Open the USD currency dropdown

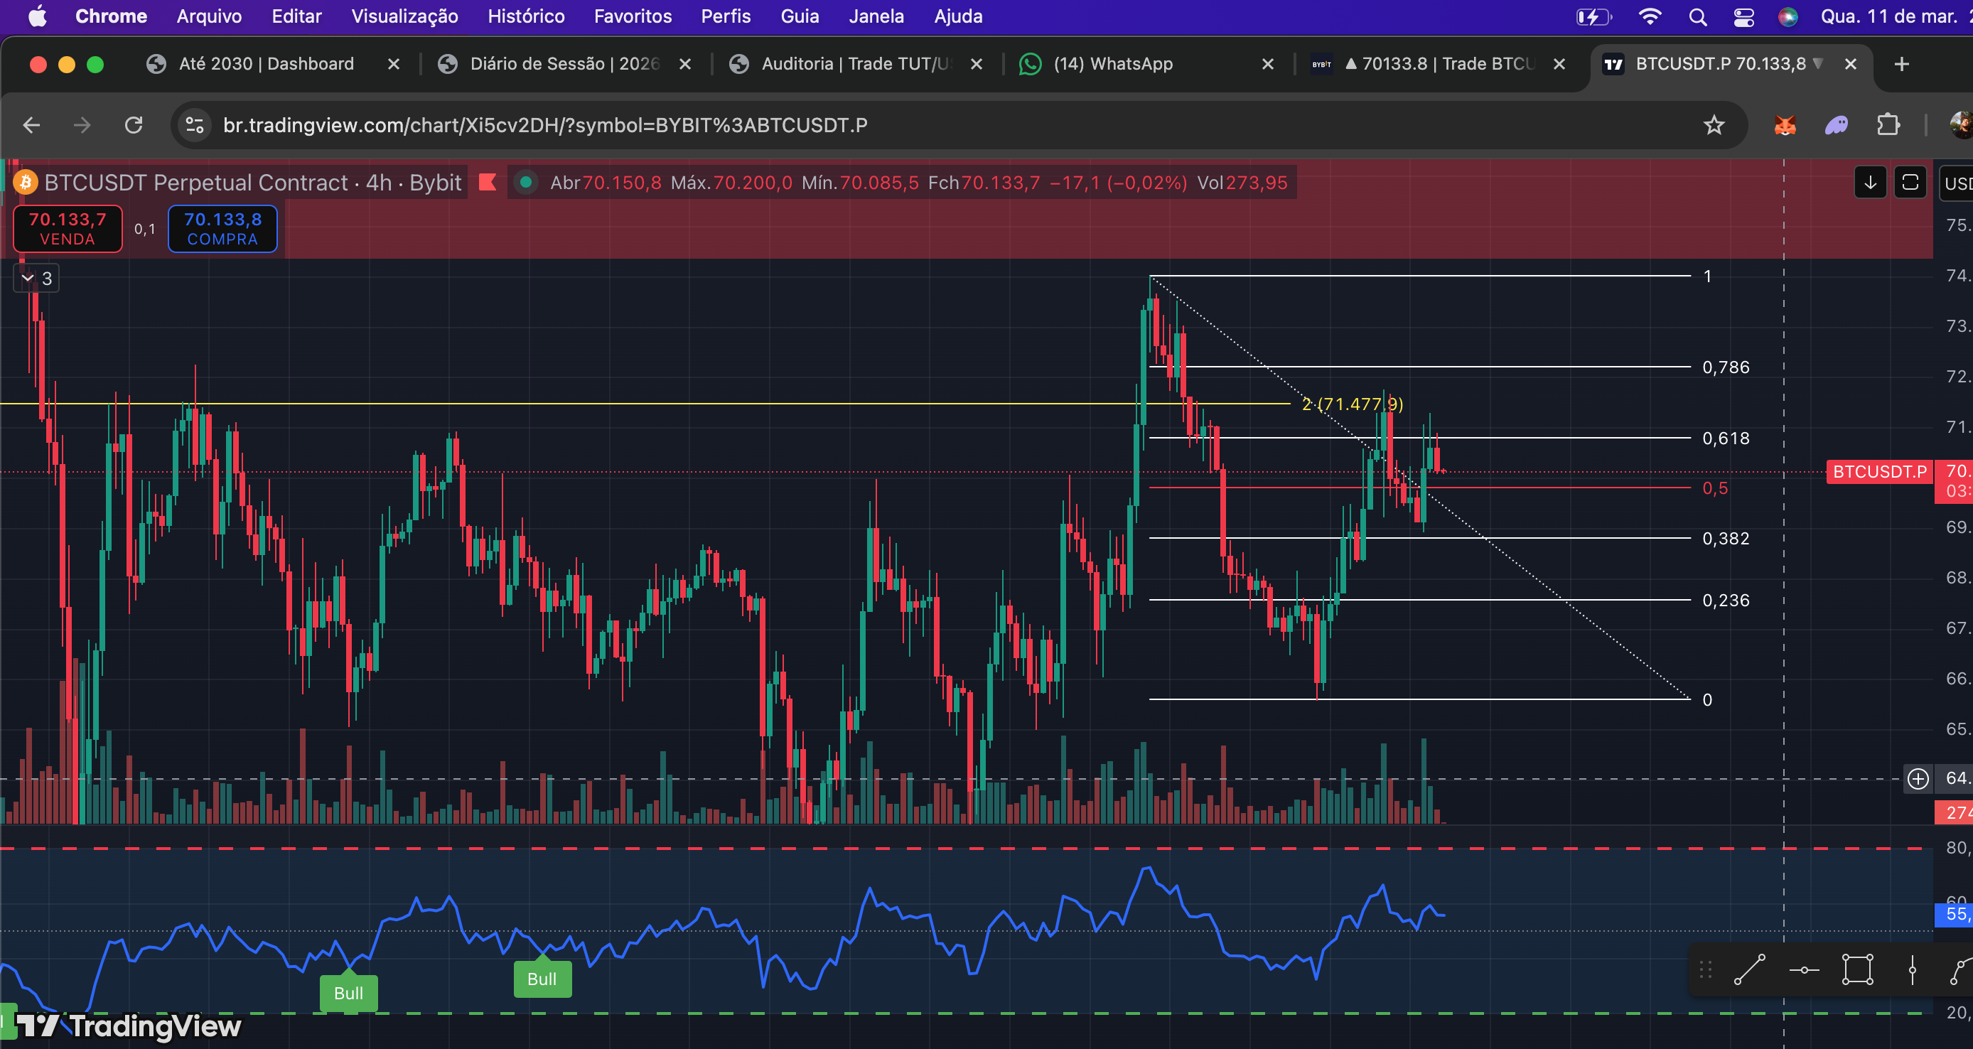coord(1957,184)
